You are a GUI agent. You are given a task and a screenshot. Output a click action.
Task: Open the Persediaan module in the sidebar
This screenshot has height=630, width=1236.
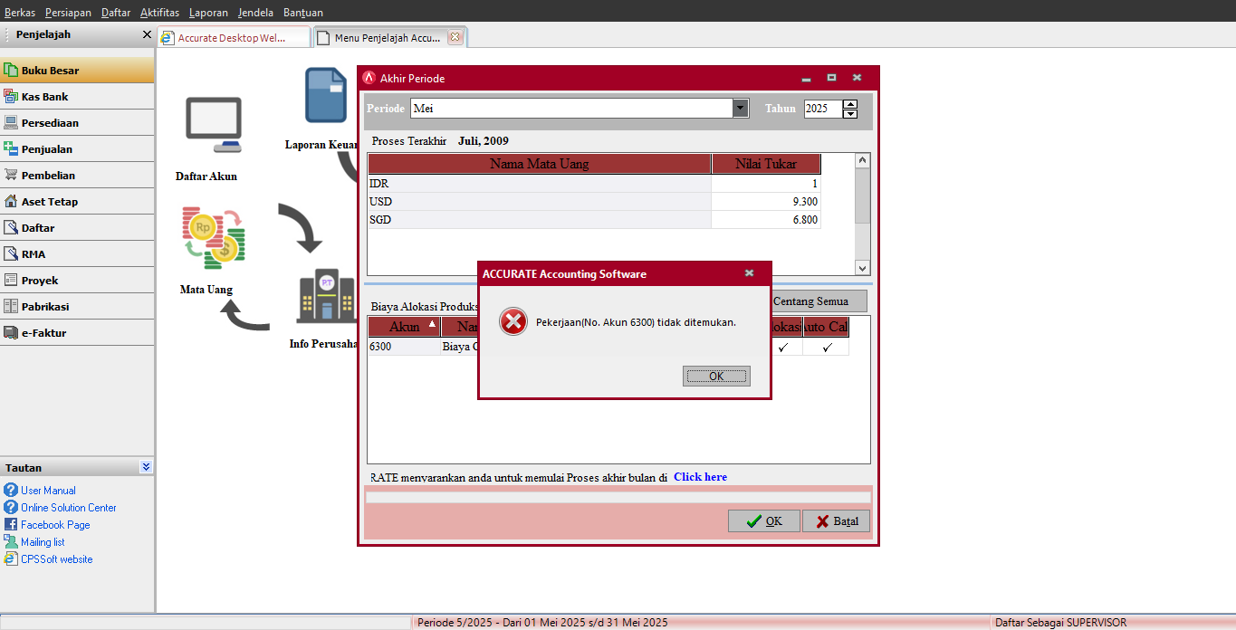50,123
